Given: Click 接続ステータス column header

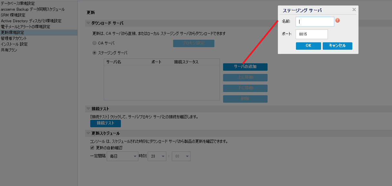Looking at the screenshot, I should (x=186, y=62).
